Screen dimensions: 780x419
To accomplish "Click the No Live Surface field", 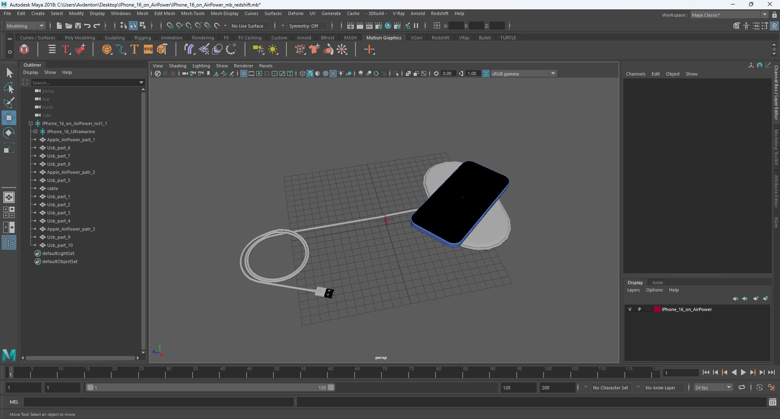I will tap(249, 26).
